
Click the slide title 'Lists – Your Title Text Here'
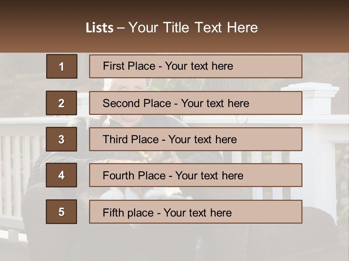[x=172, y=28]
